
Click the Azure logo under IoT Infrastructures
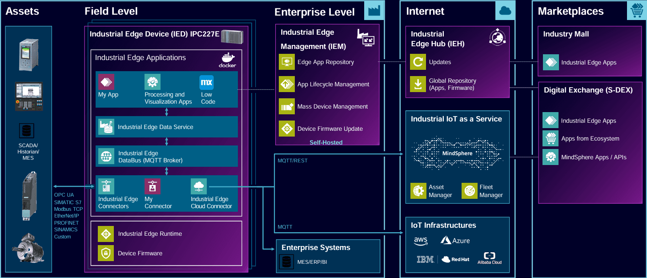[455, 241]
